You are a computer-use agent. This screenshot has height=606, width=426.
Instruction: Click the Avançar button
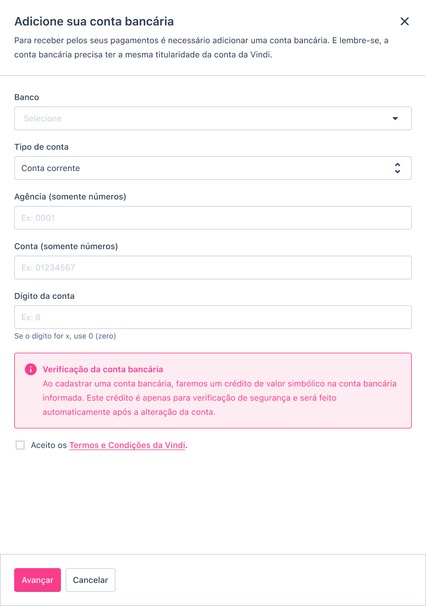pyautogui.click(x=37, y=580)
